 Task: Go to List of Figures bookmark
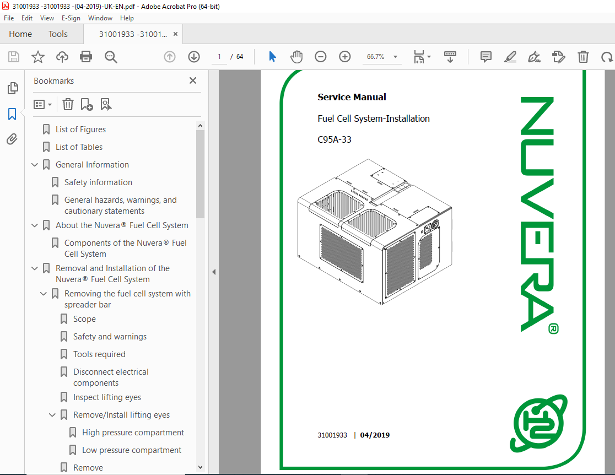80,129
